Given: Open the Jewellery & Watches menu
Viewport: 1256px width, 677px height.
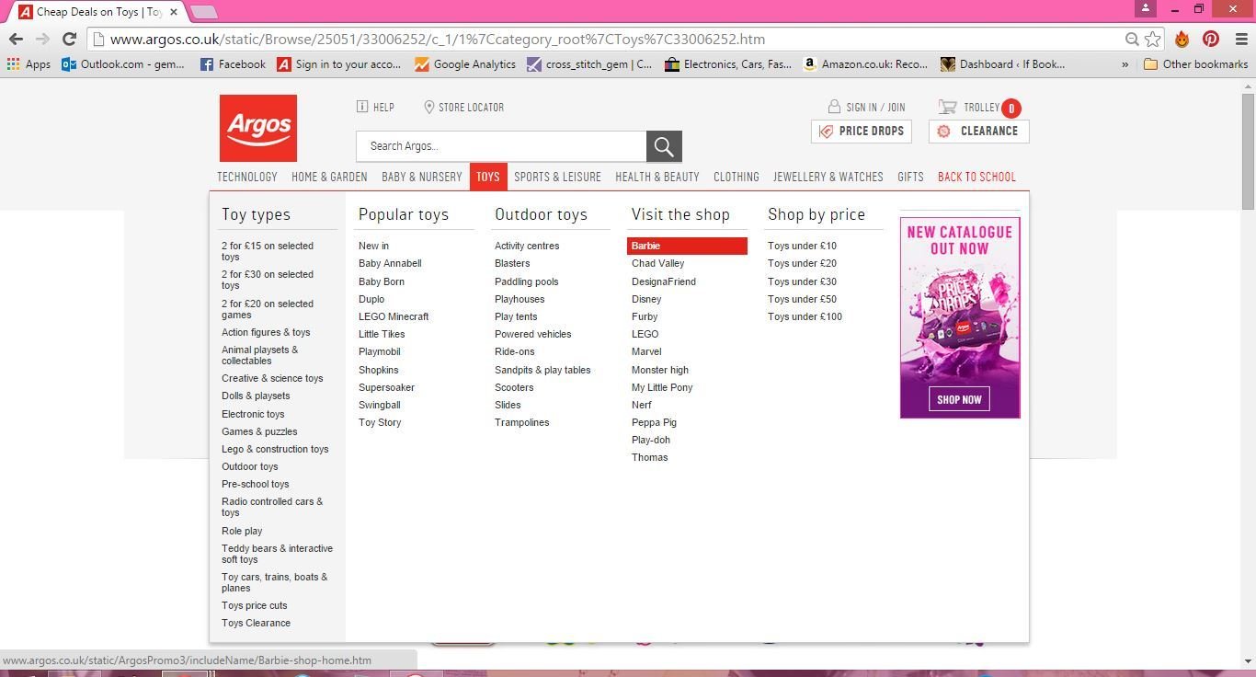Looking at the screenshot, I should click(828, 177).
